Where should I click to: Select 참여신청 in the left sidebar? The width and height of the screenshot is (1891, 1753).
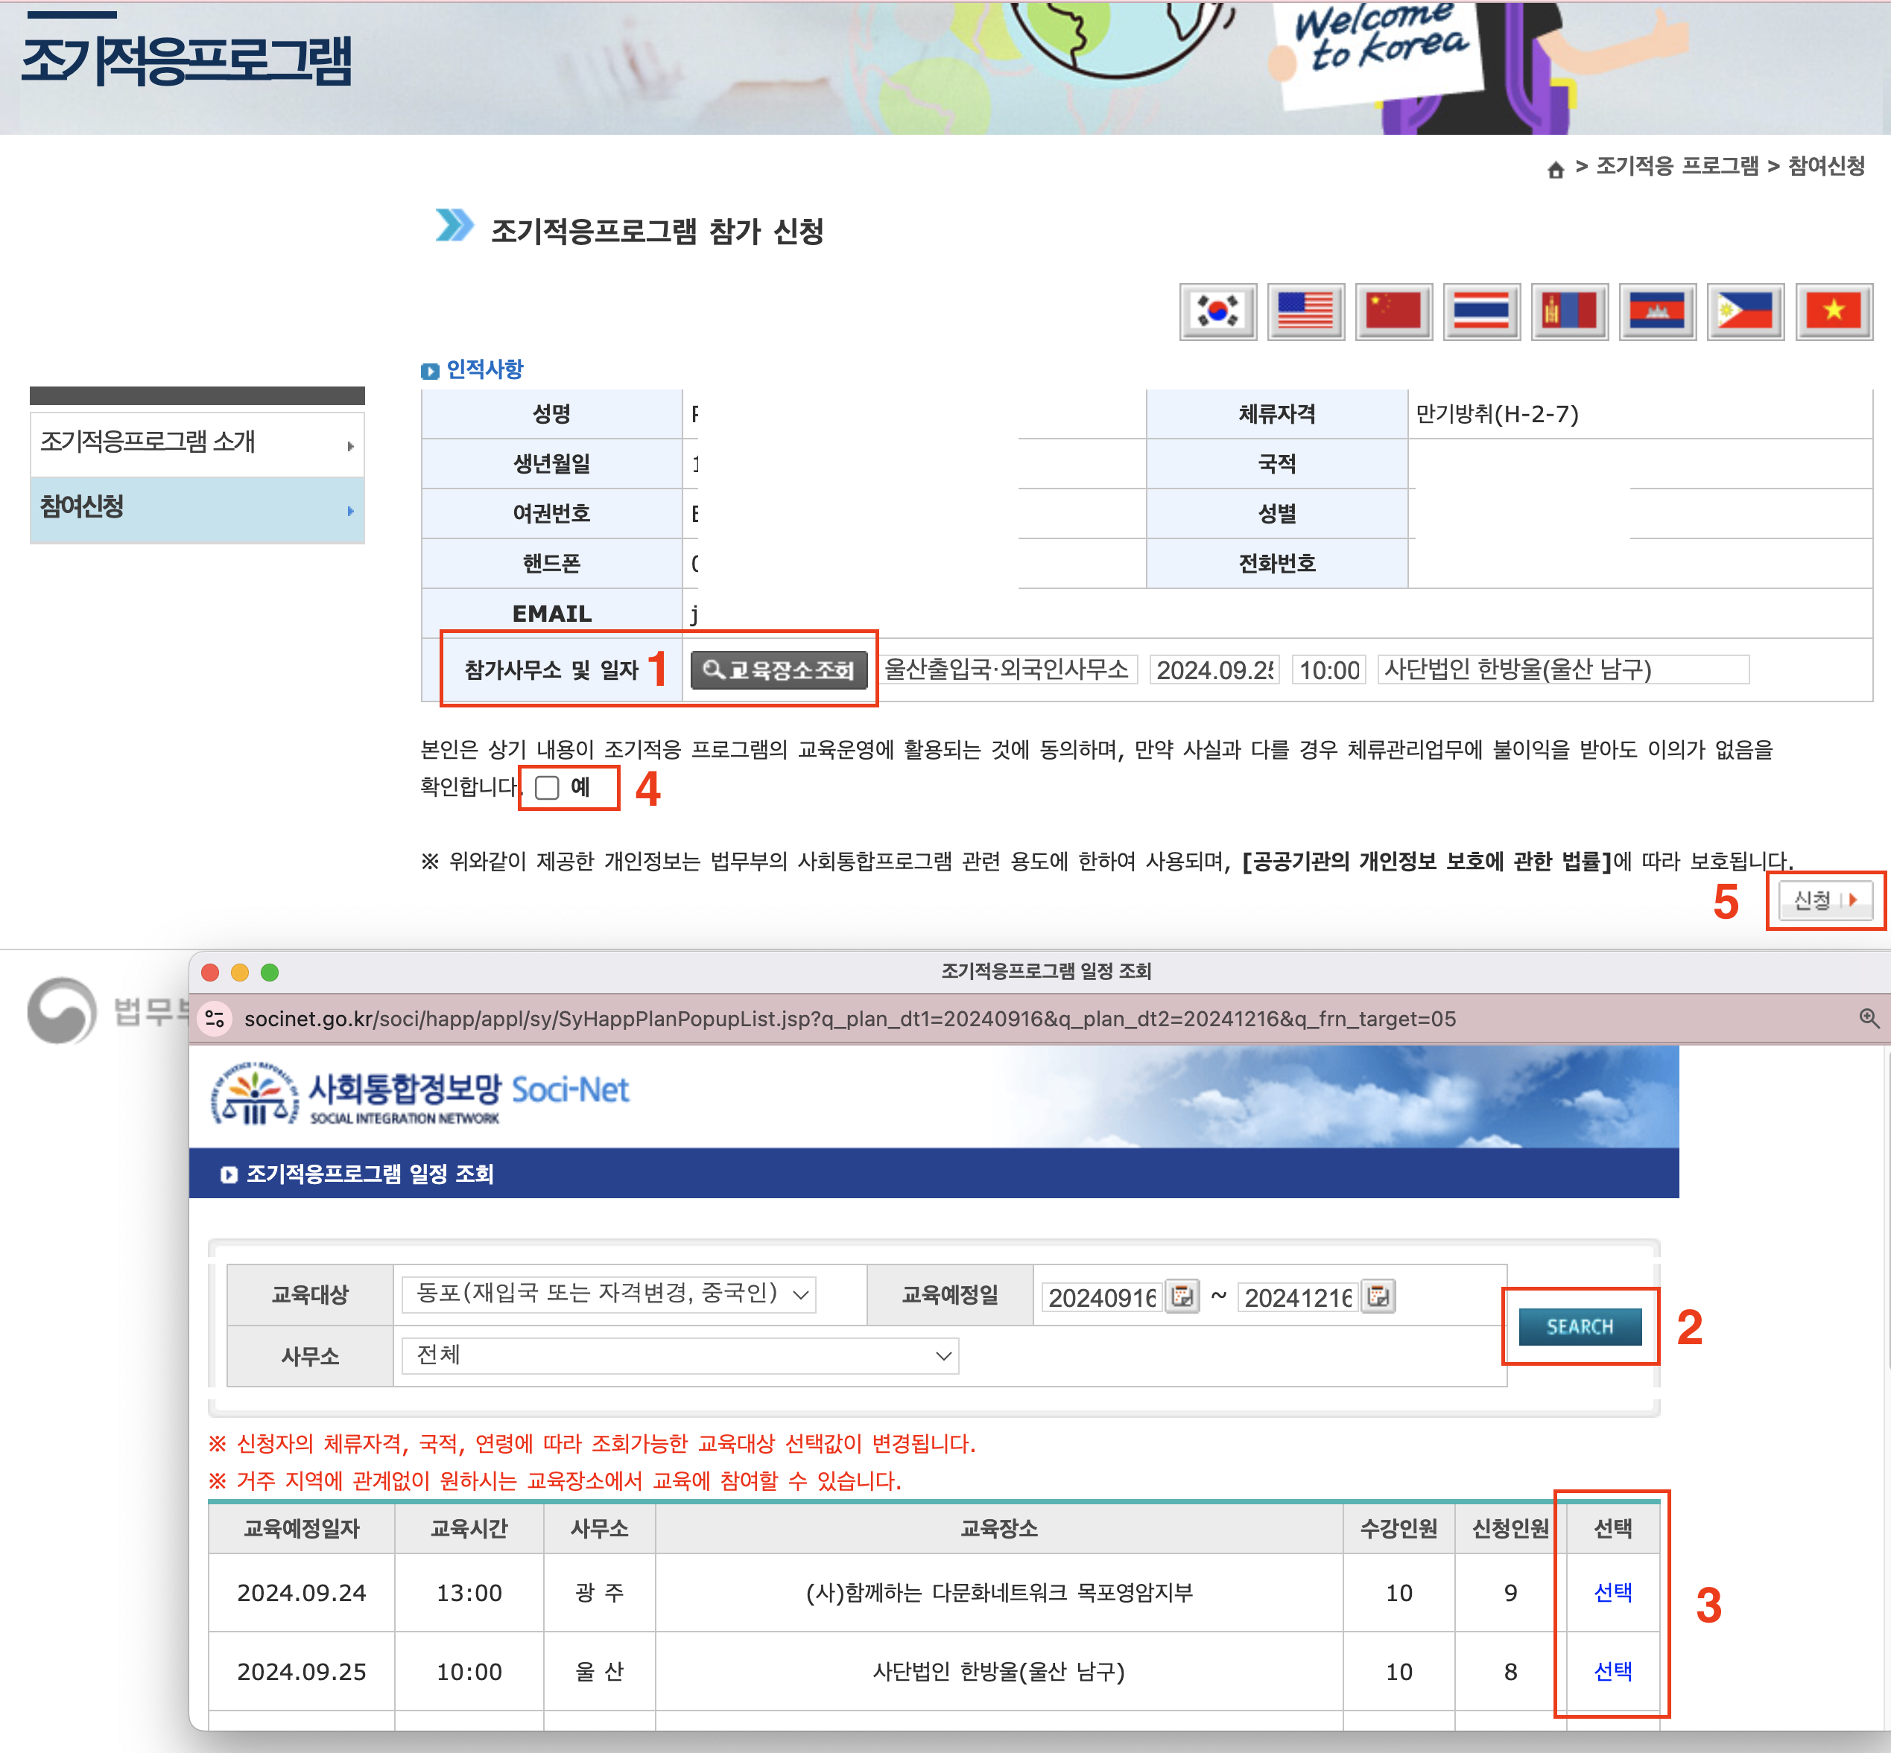[x=197, y=509]
